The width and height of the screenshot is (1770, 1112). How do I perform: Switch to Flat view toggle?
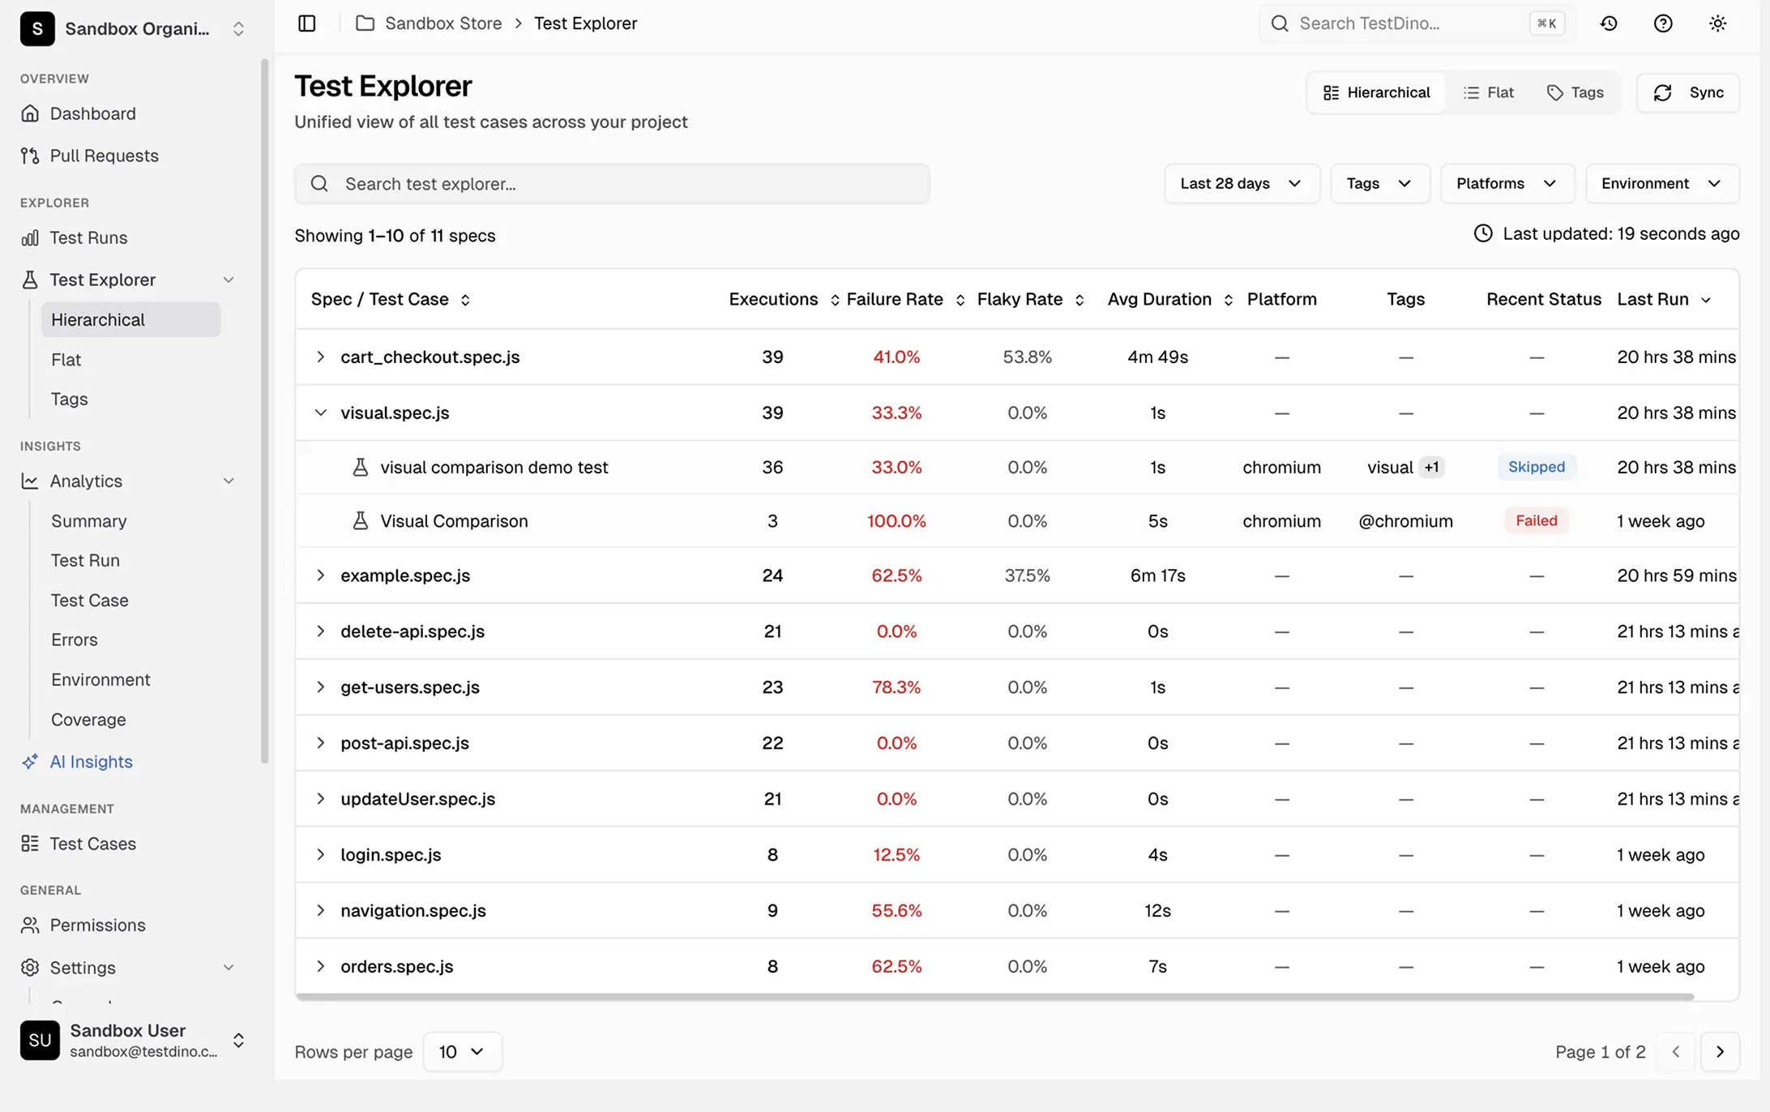[x=1489, y=92]
